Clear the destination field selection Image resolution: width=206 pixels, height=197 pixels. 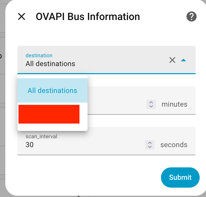coord(172,60)
